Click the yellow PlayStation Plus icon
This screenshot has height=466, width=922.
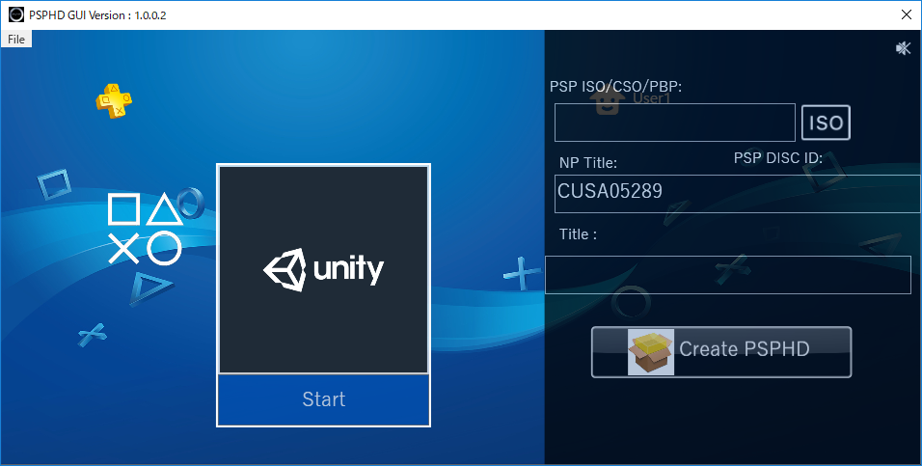tap(114, 100)
